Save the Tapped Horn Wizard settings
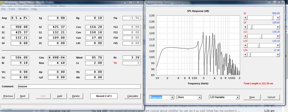This screenshot has width=288, height=112. [x=252, y=97]
